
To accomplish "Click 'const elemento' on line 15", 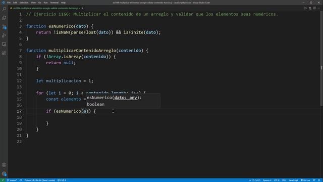I will [x=64, y=99].
